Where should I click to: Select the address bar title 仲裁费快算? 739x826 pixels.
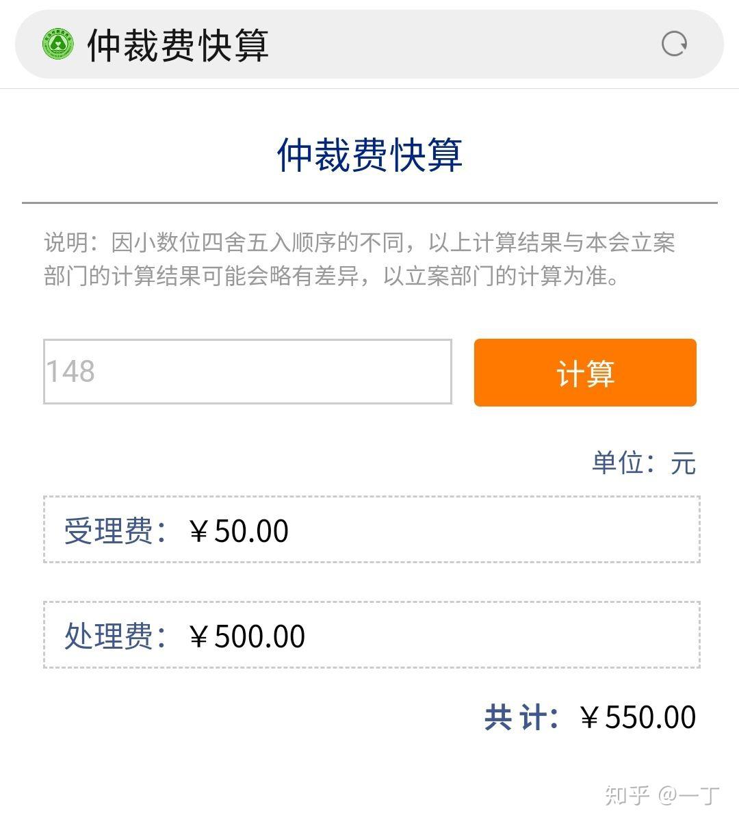(178, 46)
